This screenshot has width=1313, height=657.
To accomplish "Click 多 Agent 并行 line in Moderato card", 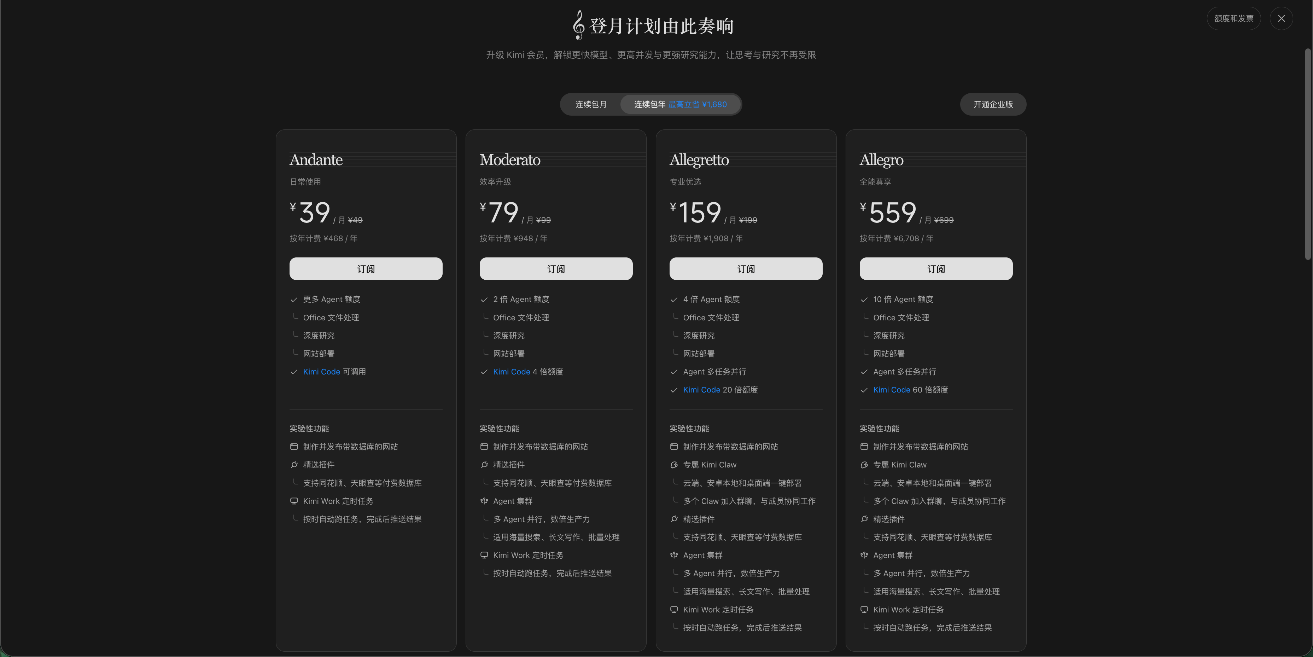I will [541, 519].
